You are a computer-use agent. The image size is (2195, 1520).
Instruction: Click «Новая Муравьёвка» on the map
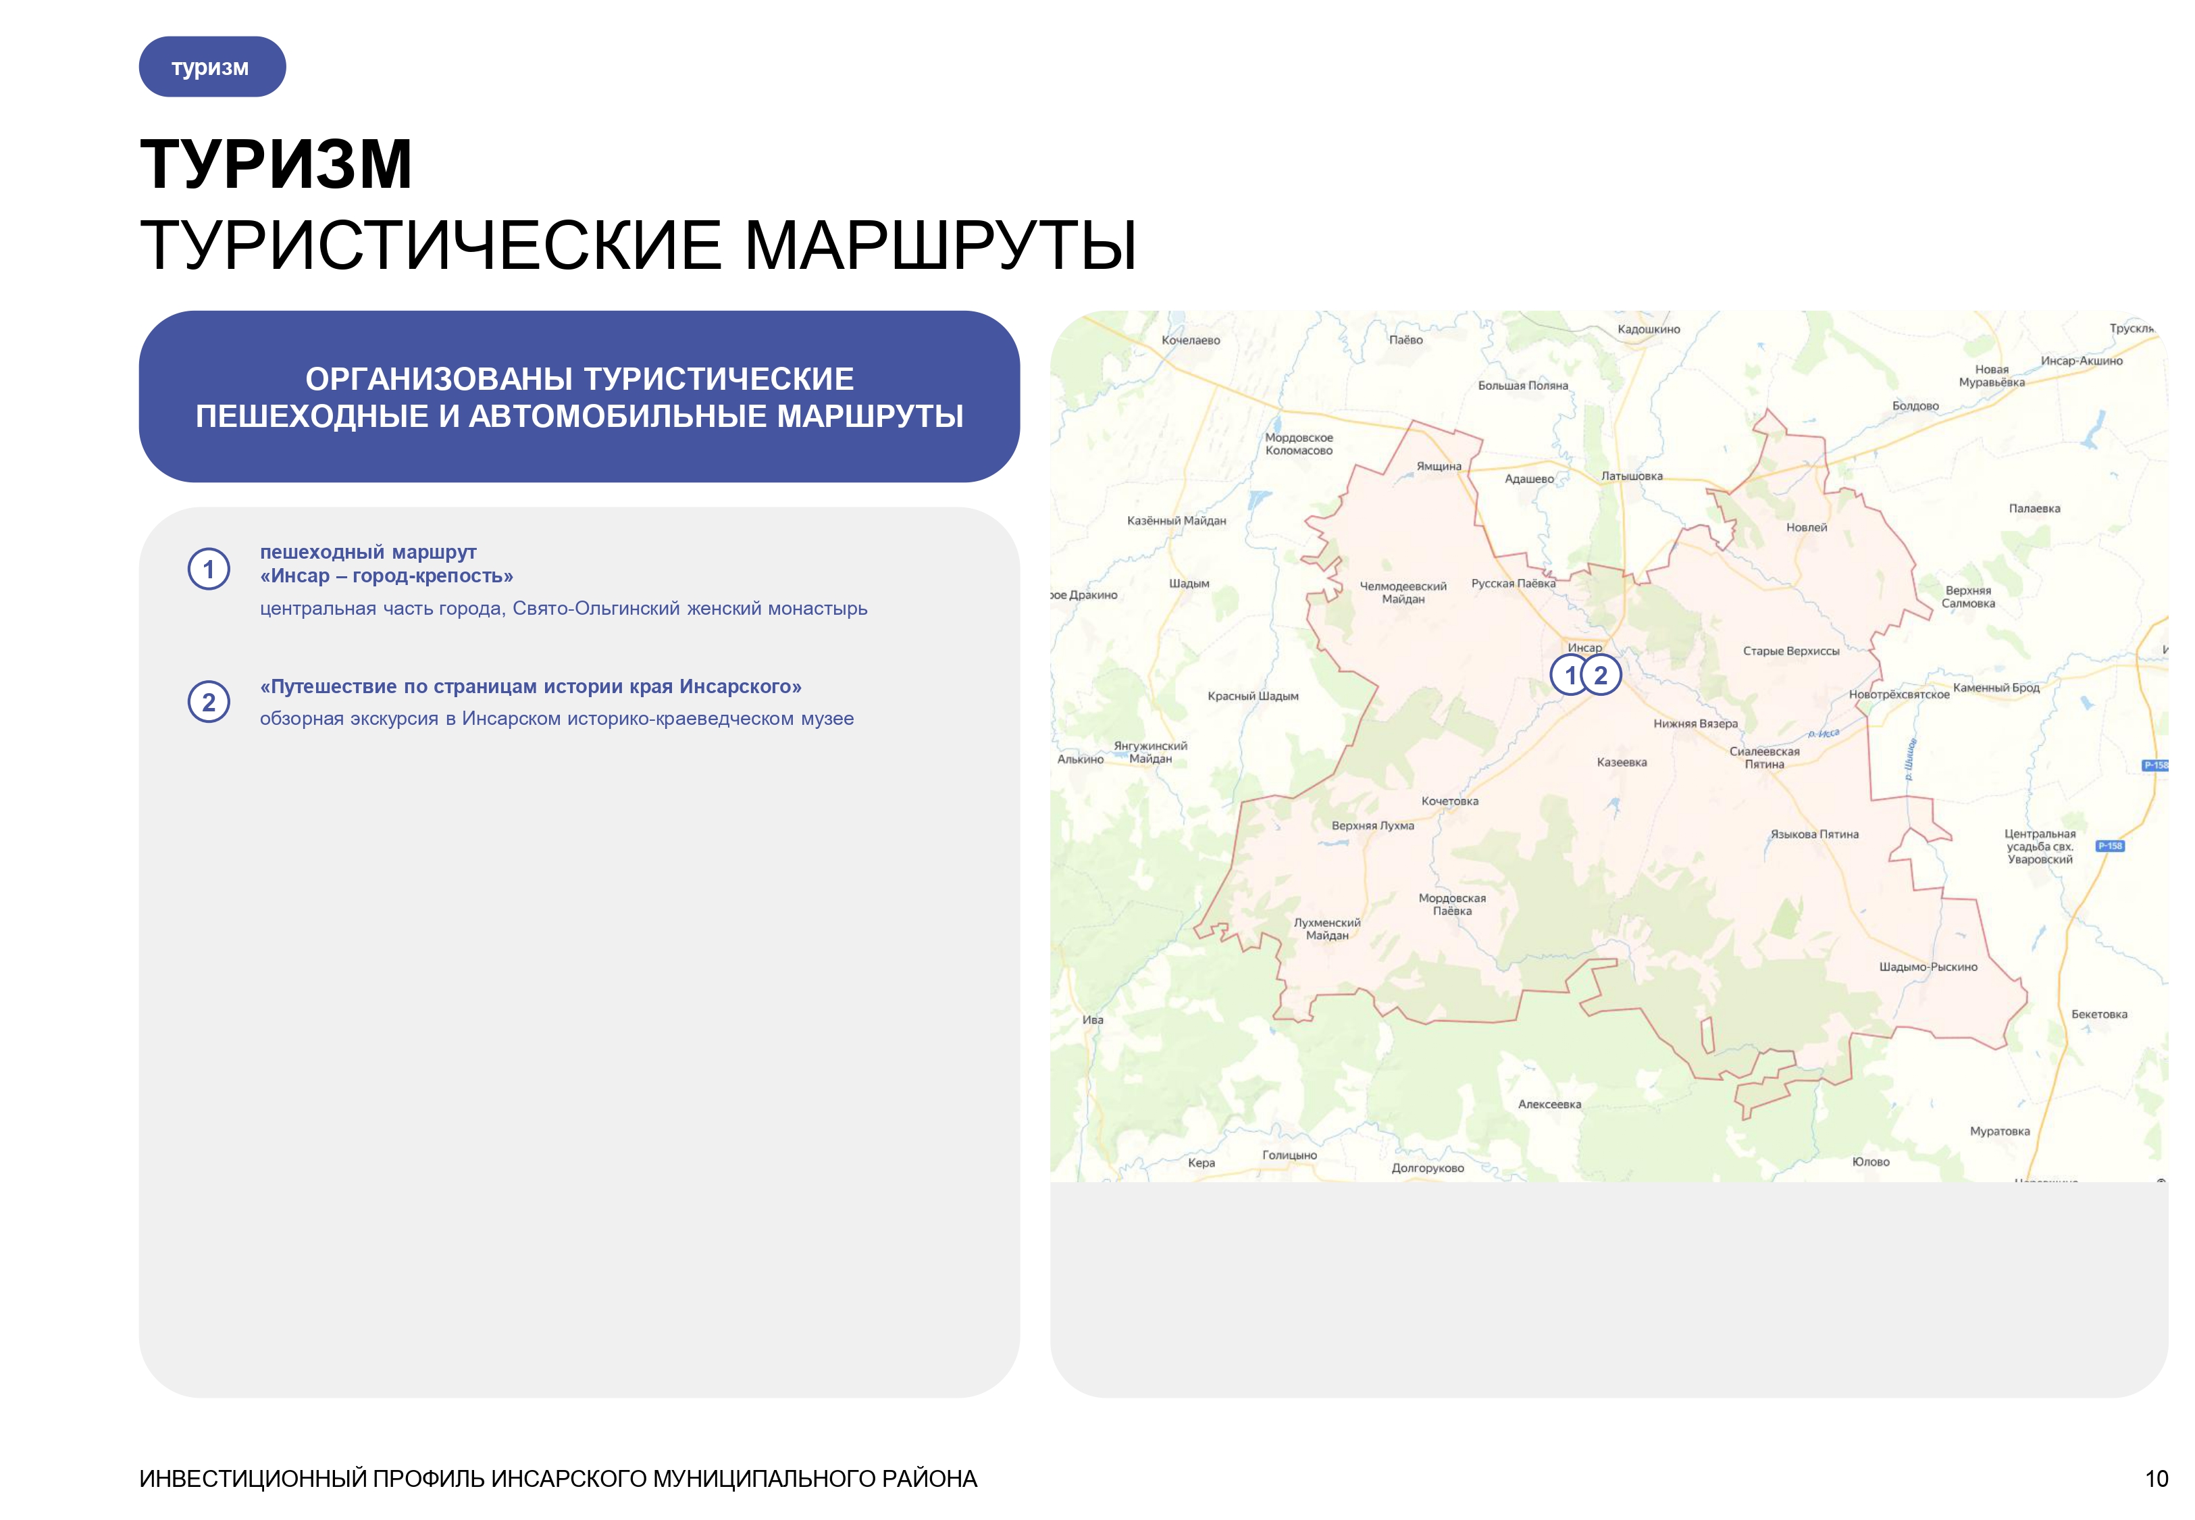click(x=1991, y=376)
